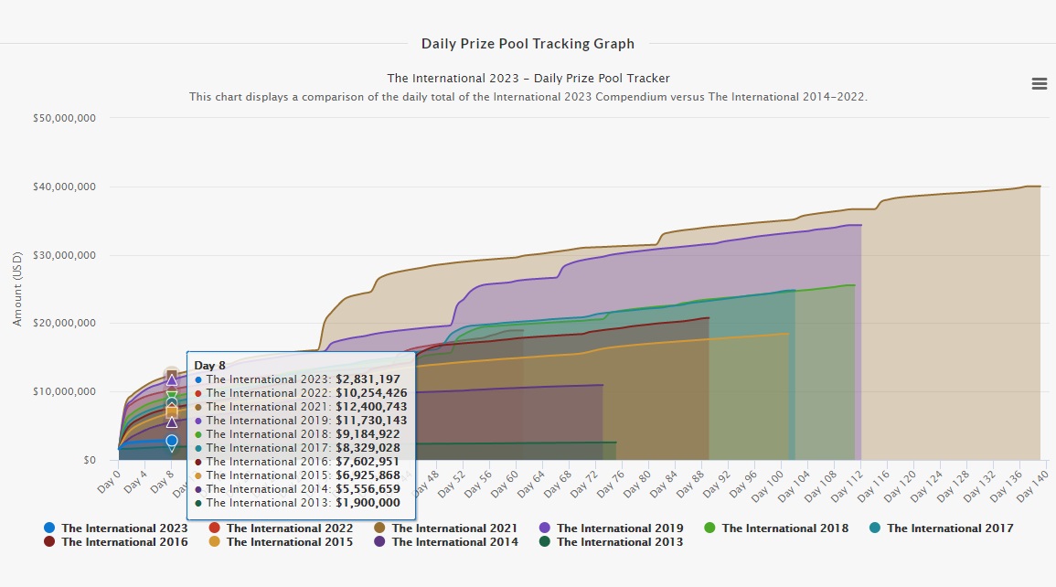Toggle The International 2023 legend marker

coord(49,528)
